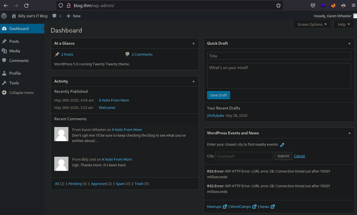
Task: Click the City input field
Action: [x=244, y=156]
